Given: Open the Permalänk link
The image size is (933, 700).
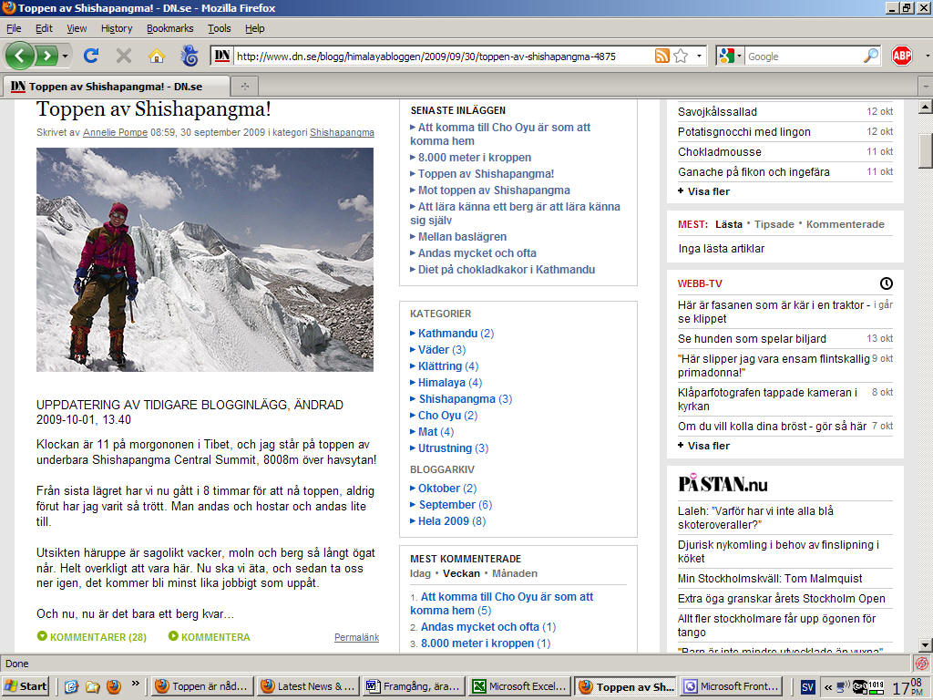Looking at the screenshot, I should 356,637.
